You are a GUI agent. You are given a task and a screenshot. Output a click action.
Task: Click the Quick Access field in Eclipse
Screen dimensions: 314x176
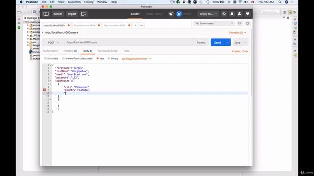pyautogui.click(x=269, y=12)
